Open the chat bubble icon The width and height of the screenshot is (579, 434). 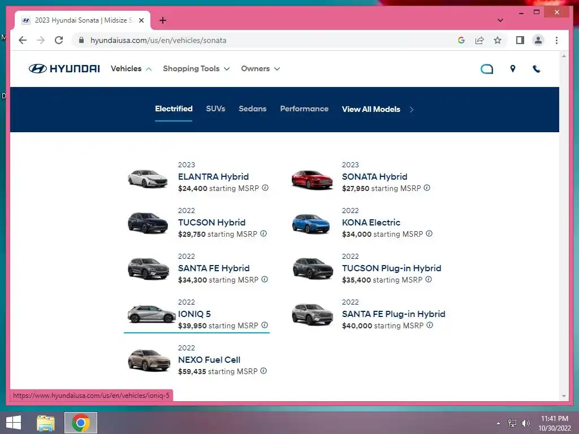point(487,69)
